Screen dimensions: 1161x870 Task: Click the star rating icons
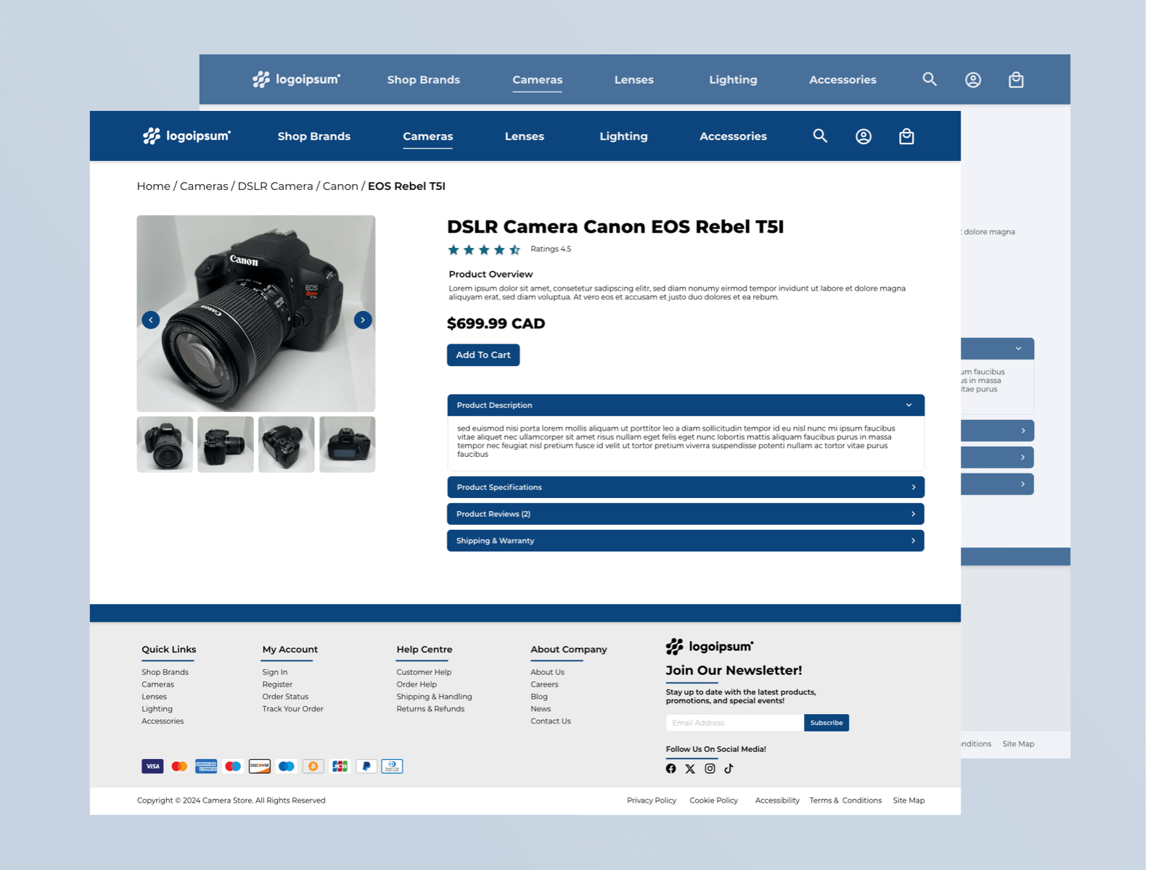484,249
